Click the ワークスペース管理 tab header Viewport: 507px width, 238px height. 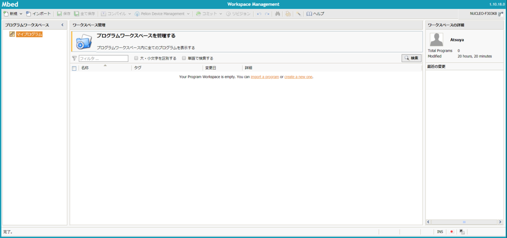tap(89, 25)
